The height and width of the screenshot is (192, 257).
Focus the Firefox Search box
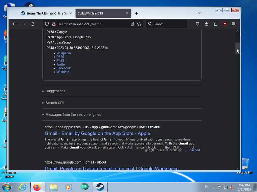click(x=166, y=24)
